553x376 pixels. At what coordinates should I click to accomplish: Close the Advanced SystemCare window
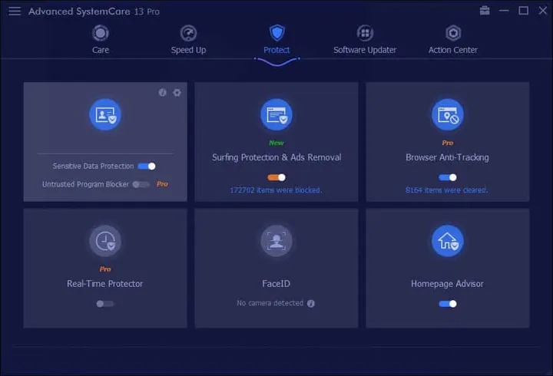[x=543, y=11]
